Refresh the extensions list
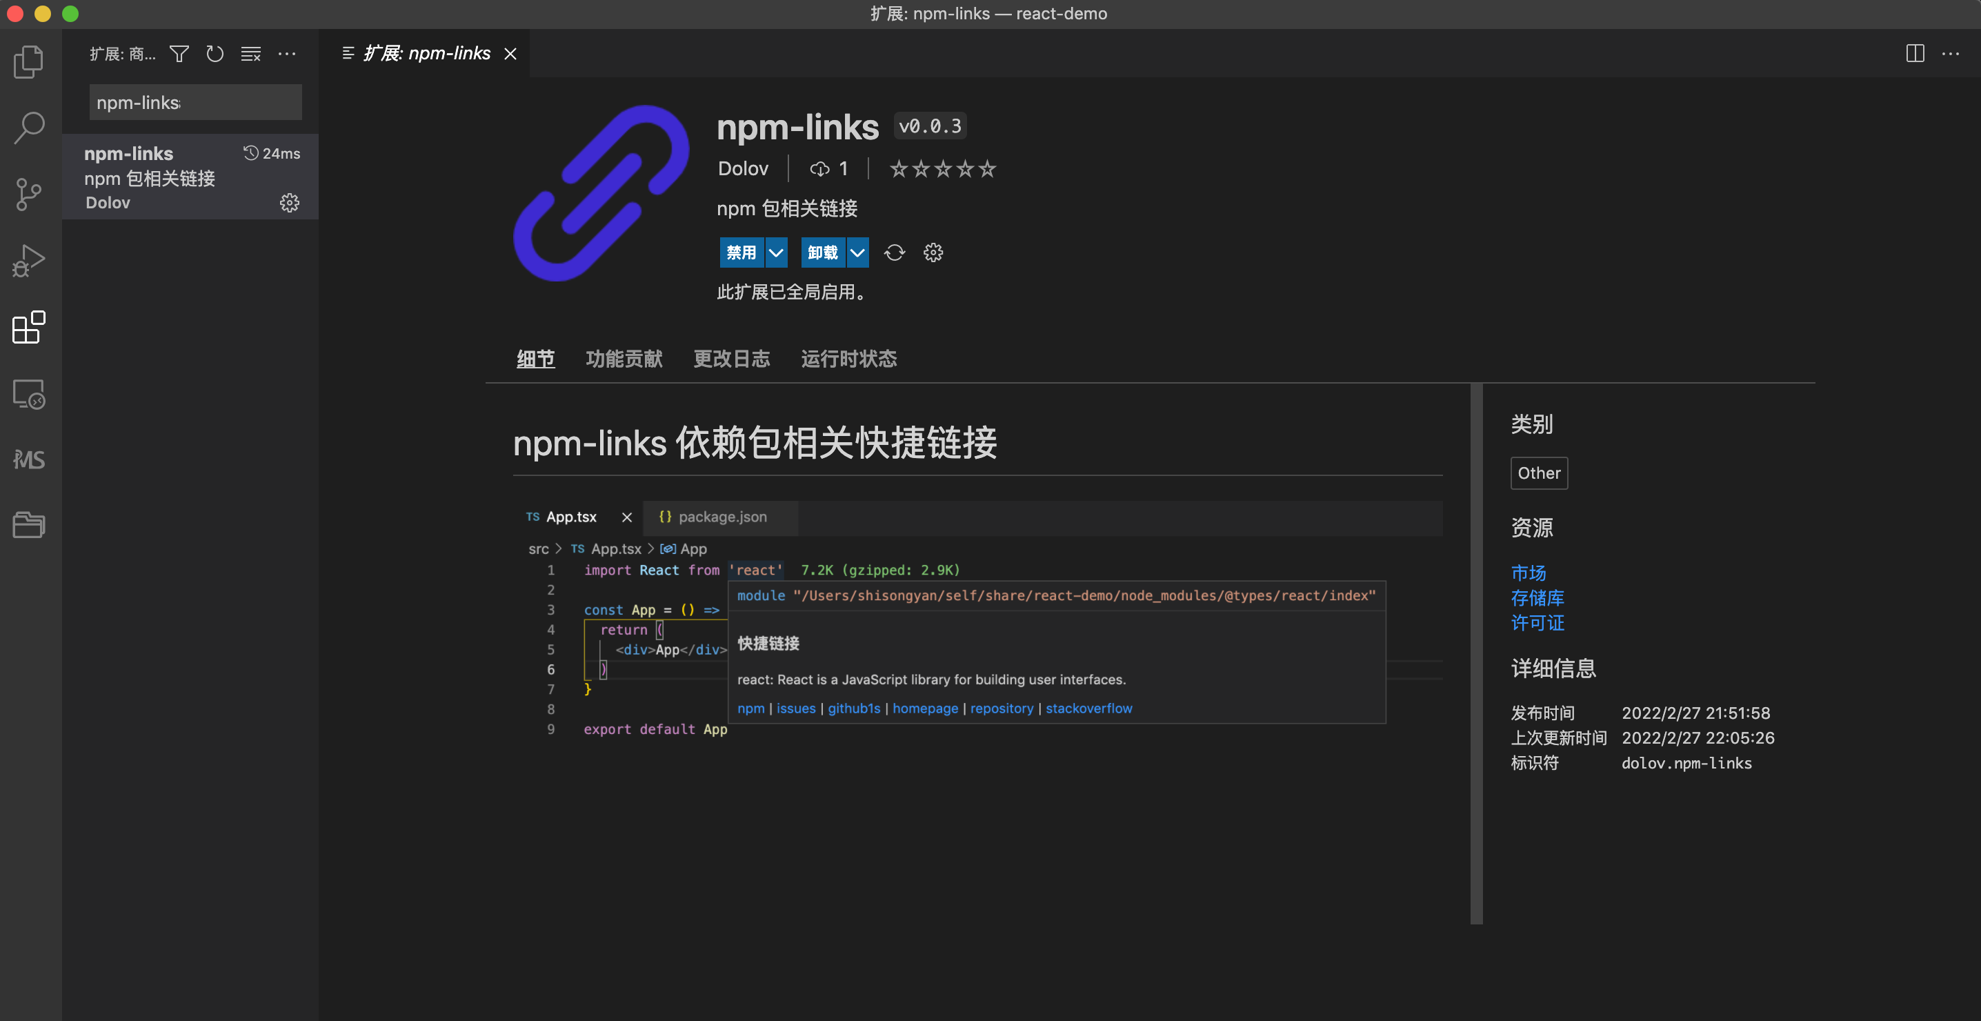 tap(215, 54)
